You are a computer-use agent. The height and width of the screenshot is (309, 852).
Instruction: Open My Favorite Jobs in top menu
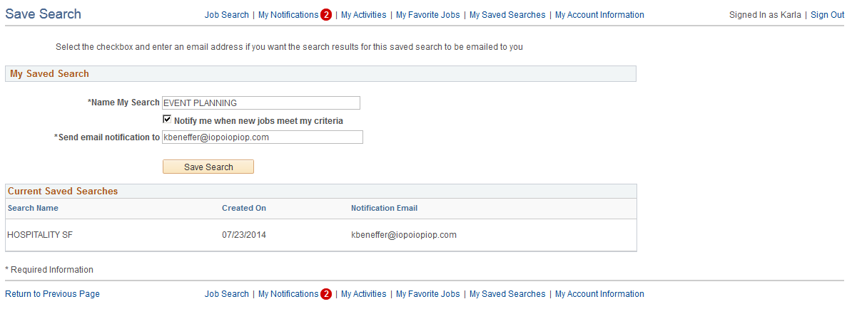(427, 15)
